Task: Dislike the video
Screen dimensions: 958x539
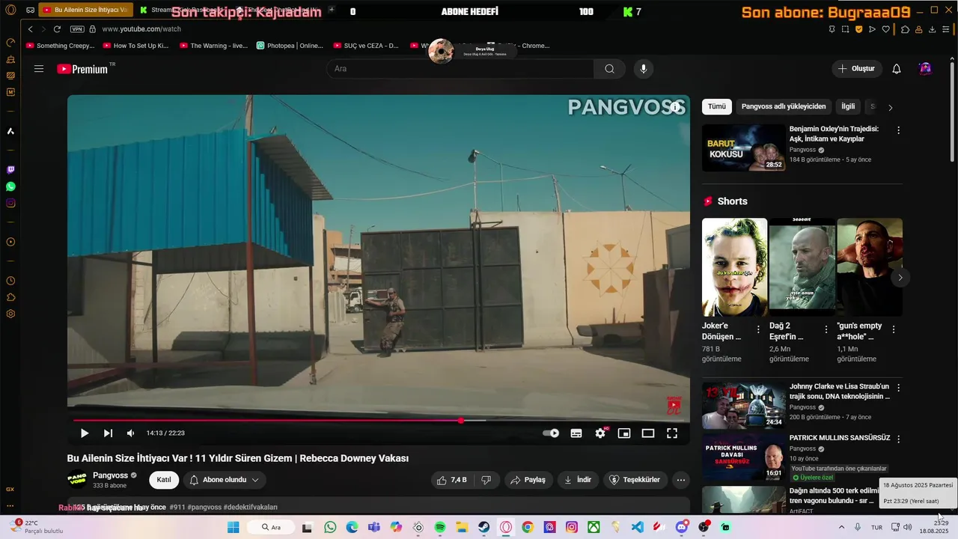Action: click(x=486, y=480)
